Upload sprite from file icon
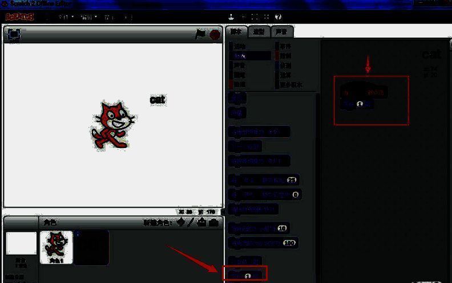 tap(202, 222)
